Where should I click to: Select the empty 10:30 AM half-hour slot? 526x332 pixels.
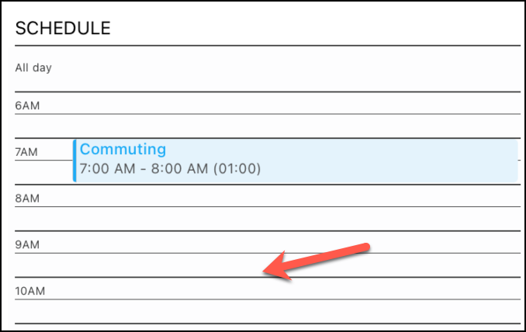coord(268,311)
